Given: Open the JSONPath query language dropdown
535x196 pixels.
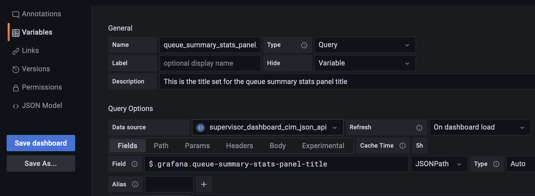Looking at the screenshot, I should coord(439,164).
